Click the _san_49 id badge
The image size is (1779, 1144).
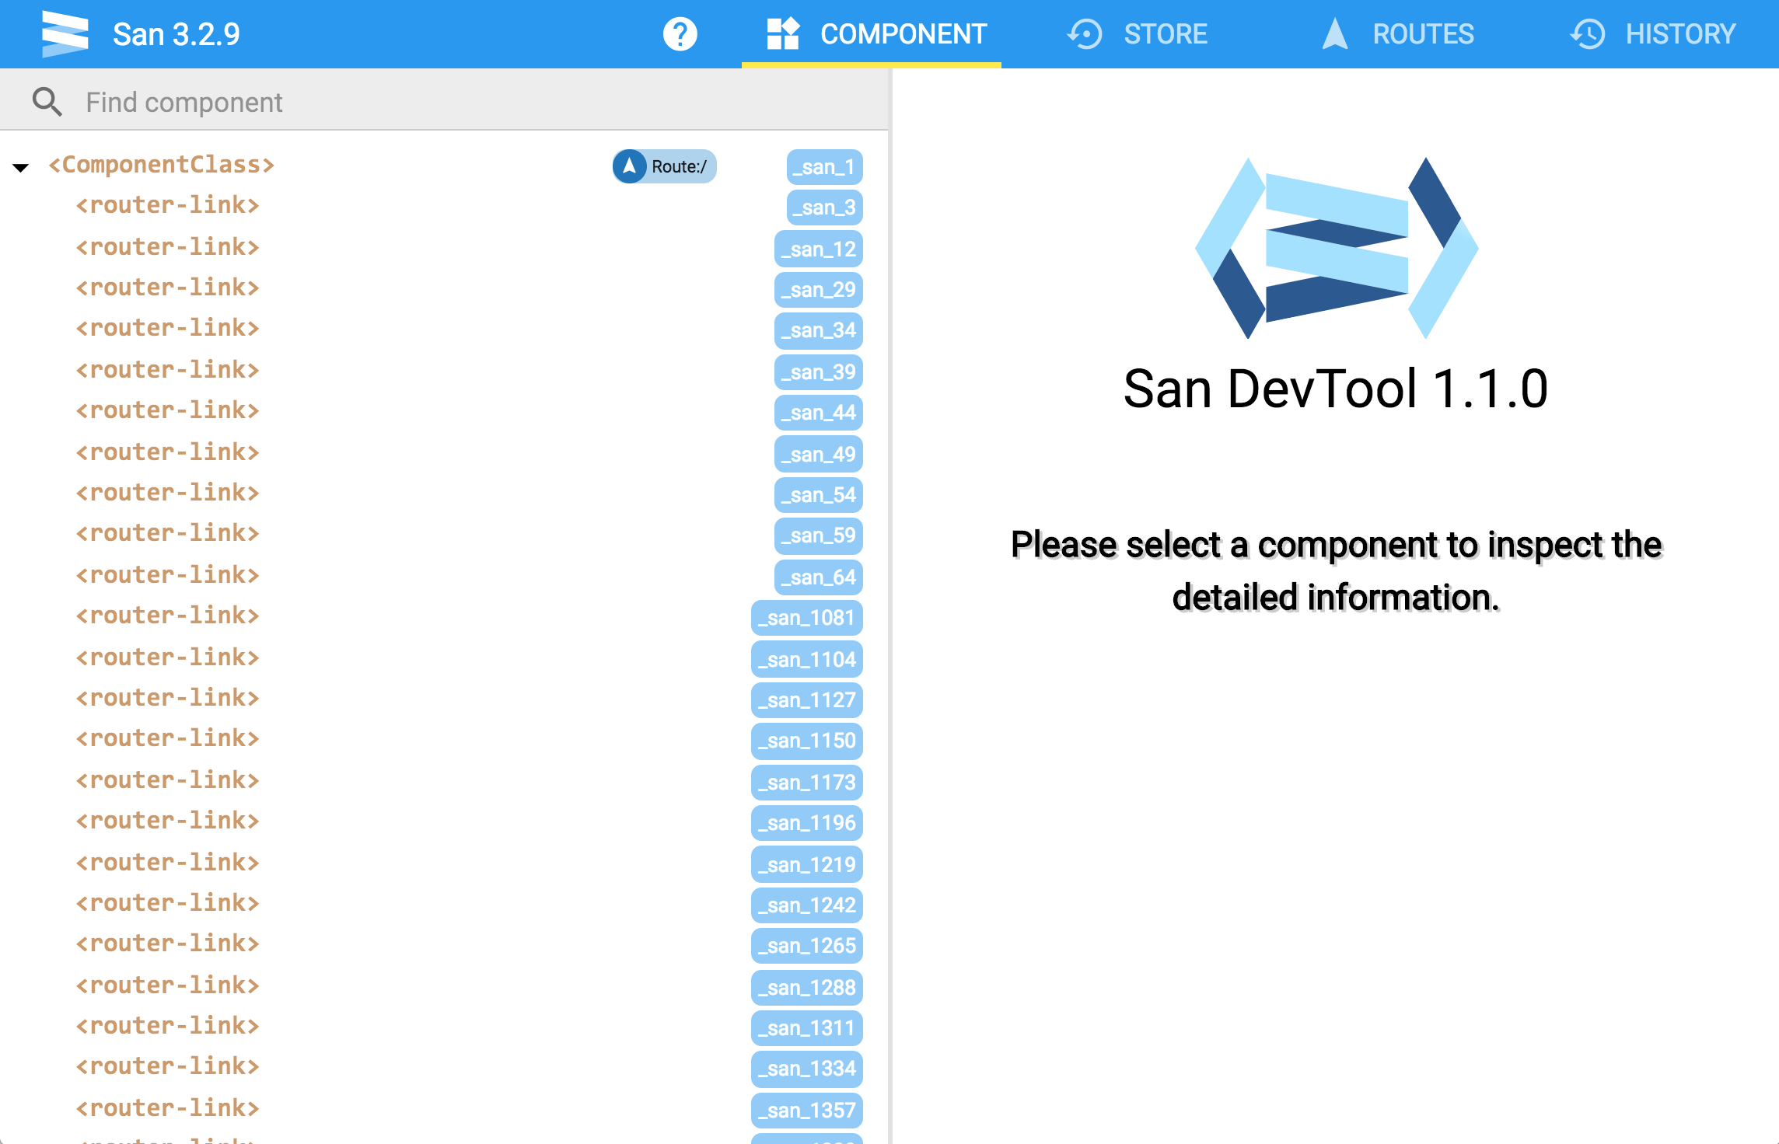click(819, 455)
